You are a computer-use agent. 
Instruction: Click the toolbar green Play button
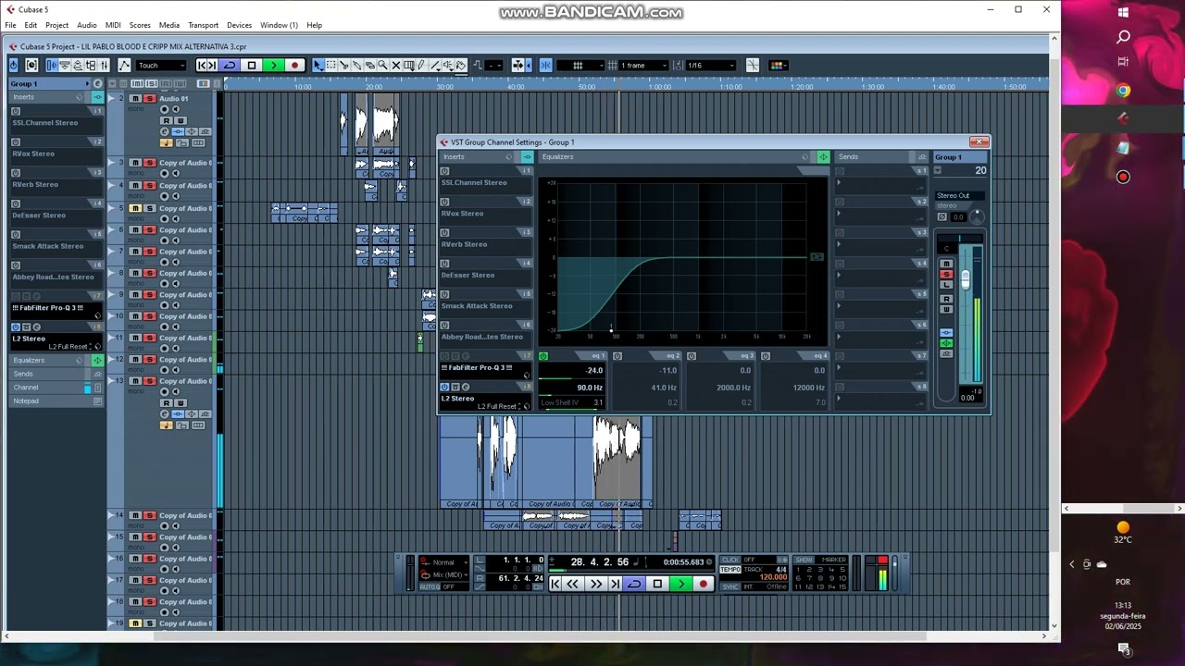(273, 65)
